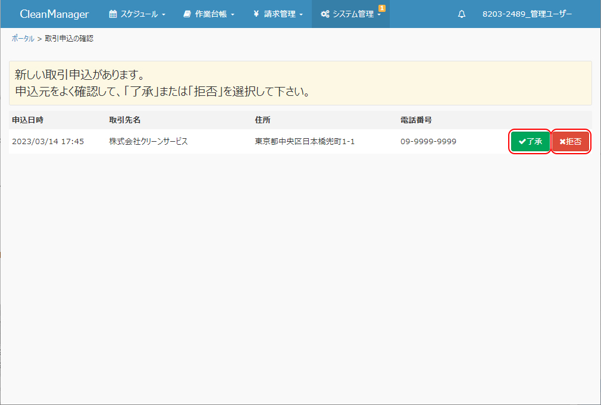Click the phone number 09-9999-9999
The image size is (601, 405).
(428, 142)
